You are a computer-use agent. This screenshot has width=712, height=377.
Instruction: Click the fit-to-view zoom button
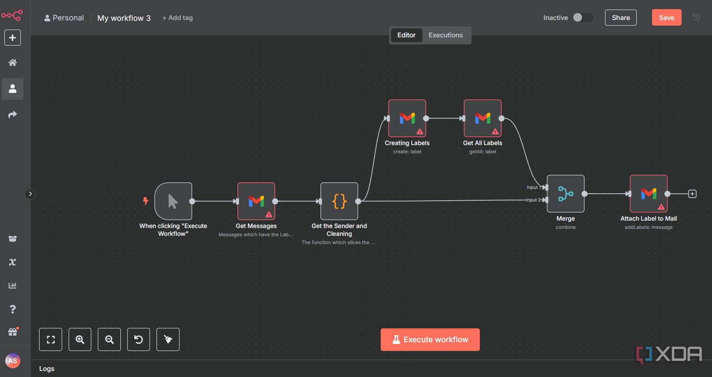coord(51,340)
